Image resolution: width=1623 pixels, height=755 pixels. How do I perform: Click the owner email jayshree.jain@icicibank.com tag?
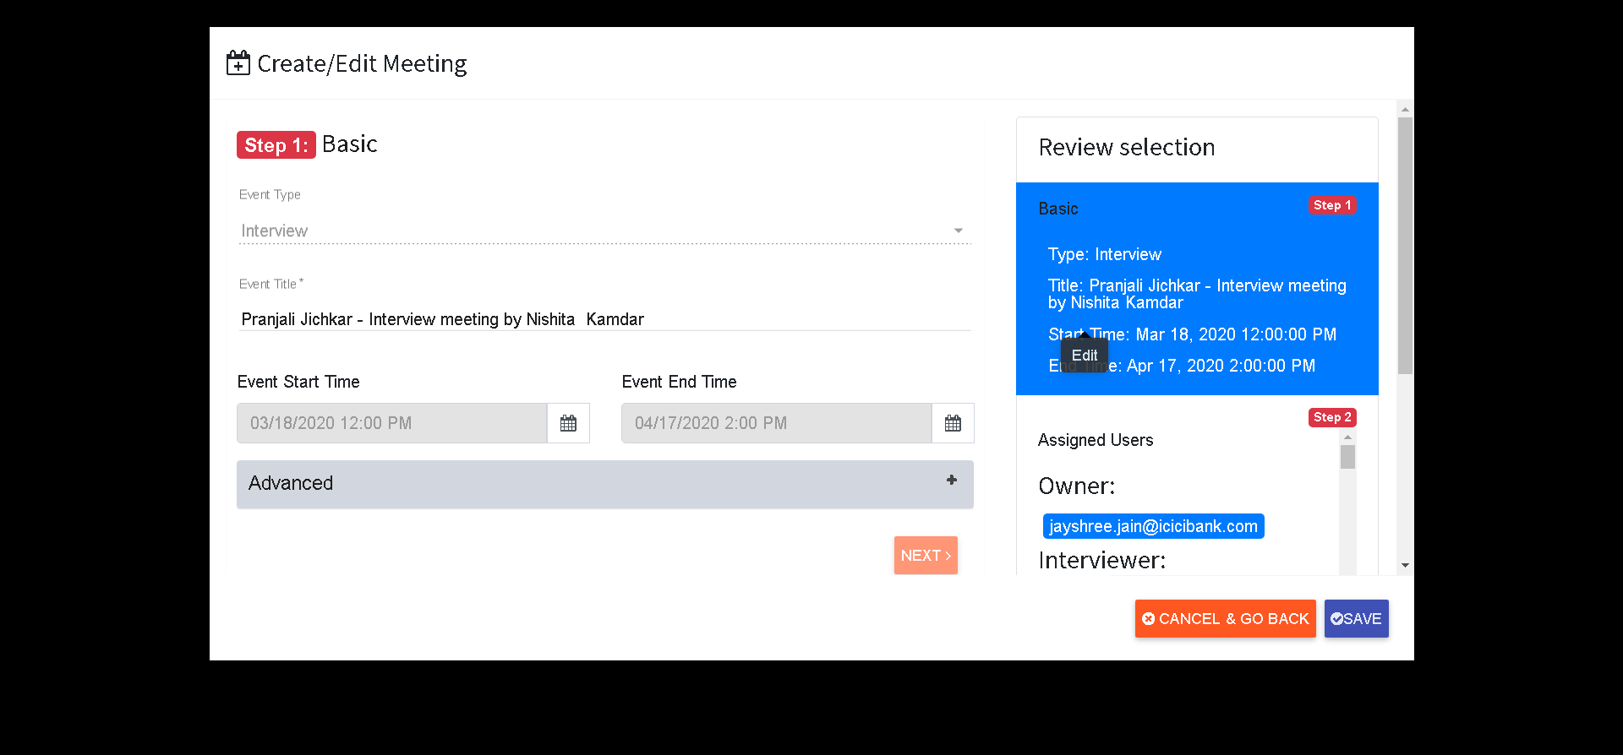tap(1153, 526)
